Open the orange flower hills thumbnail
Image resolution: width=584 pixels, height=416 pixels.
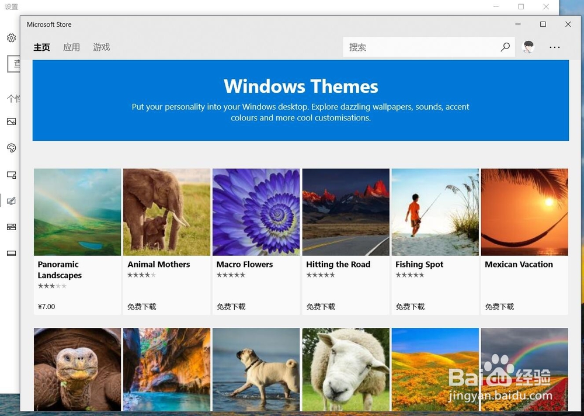(435, 369)
